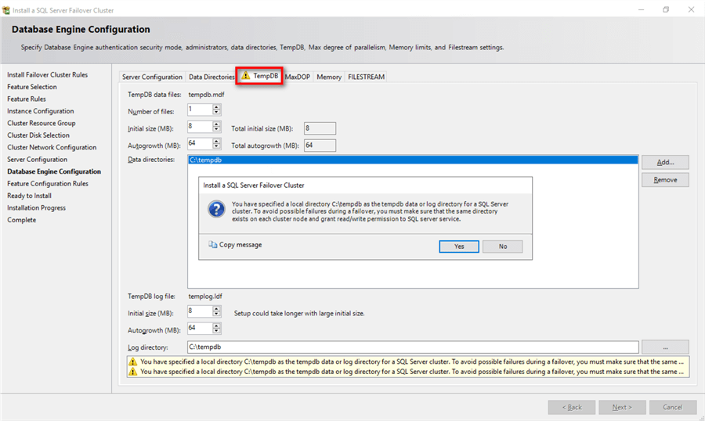Increase log Autogrowth with up arrow

(x=217, y=326)
